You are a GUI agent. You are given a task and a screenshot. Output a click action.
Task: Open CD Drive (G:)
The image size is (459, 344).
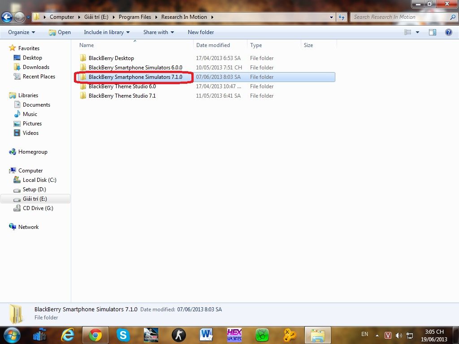pyautogui.click(x=38, y=208)
